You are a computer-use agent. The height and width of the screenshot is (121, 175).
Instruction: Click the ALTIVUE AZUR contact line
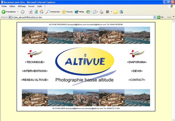(x=86, y=109)
